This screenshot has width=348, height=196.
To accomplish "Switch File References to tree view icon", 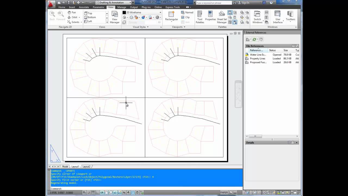I will (297, 46).
